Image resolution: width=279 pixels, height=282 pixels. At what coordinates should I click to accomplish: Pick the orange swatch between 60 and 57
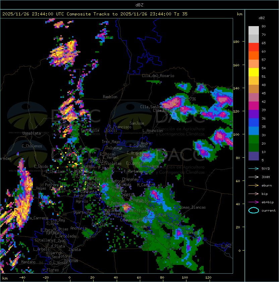[254, 55]
